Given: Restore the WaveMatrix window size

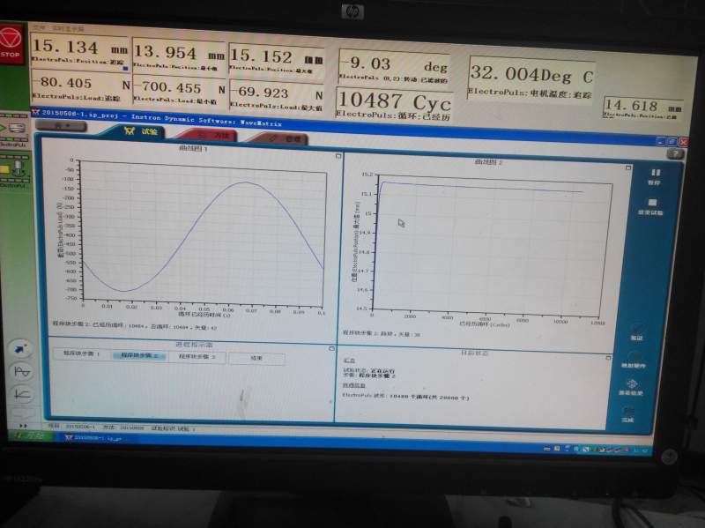Looking at the screenshot, I should coord(672,142).
